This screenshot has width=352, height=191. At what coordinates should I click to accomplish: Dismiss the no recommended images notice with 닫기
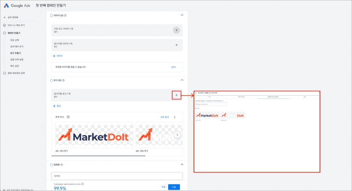tap(174, 67)
